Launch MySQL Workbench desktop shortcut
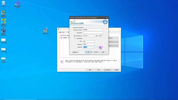Screen dimensions: 178x100 [4, 32]
